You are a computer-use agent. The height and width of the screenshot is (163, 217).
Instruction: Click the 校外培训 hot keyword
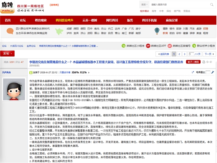pyautogui.click(x=144, y=11)
